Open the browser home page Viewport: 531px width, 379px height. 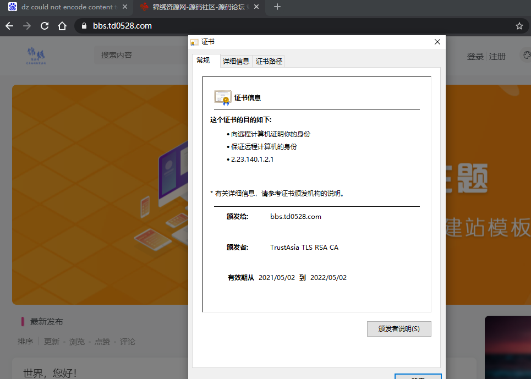62,26
